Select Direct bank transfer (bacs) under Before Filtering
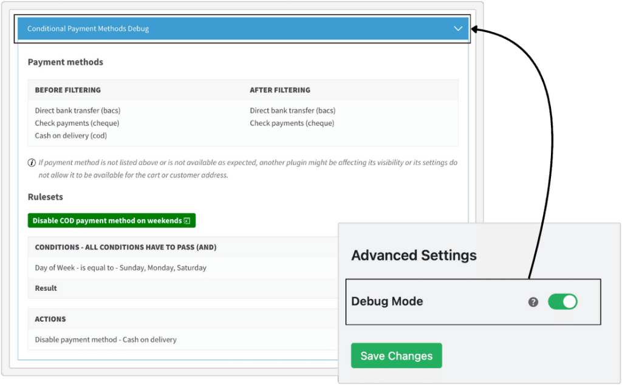The image size is (622, 385). coord(78,111)
